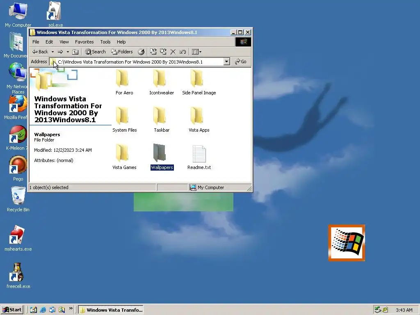Toggle the Folders pane
Image resolution: width=420 pixels, height=315 pixels.
point(122,52)
